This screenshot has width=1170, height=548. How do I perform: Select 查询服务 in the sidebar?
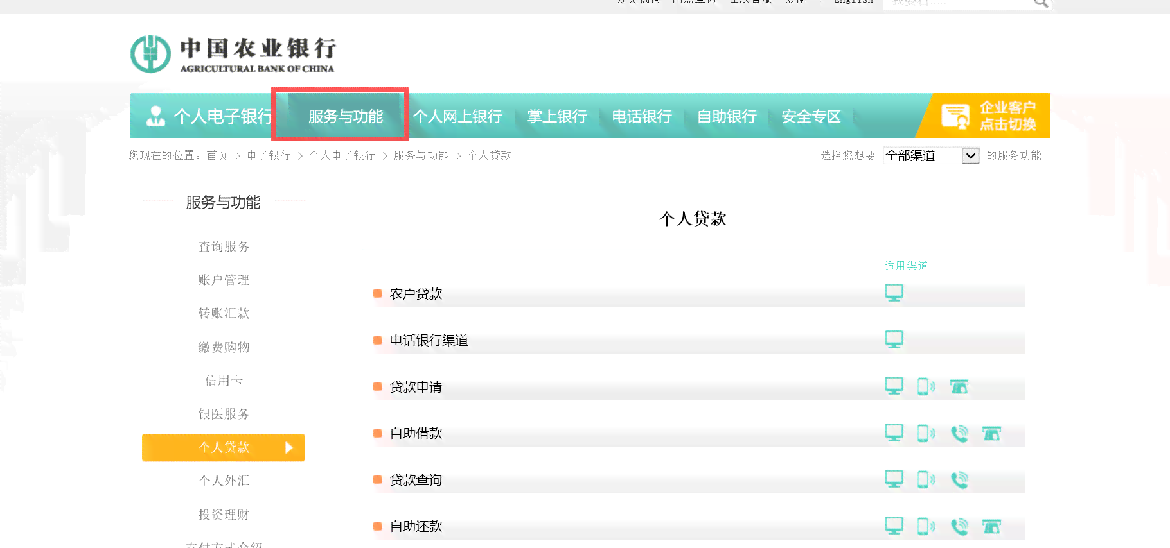[x=224, y=246]
